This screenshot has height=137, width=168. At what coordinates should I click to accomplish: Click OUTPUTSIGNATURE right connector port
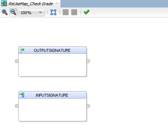[88, 61]
